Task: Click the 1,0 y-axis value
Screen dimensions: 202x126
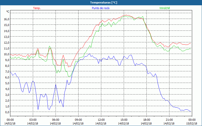Action: point(8,106)
